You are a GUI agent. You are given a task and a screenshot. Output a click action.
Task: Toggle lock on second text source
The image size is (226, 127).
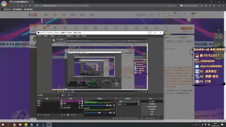click(x=82, y=105)
